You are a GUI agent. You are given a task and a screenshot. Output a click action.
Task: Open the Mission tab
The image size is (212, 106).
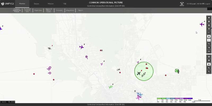coord(51,4)
